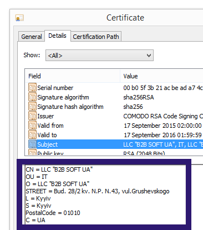Sort by the Field column header

pyautogui.click(x=73, y=76)
